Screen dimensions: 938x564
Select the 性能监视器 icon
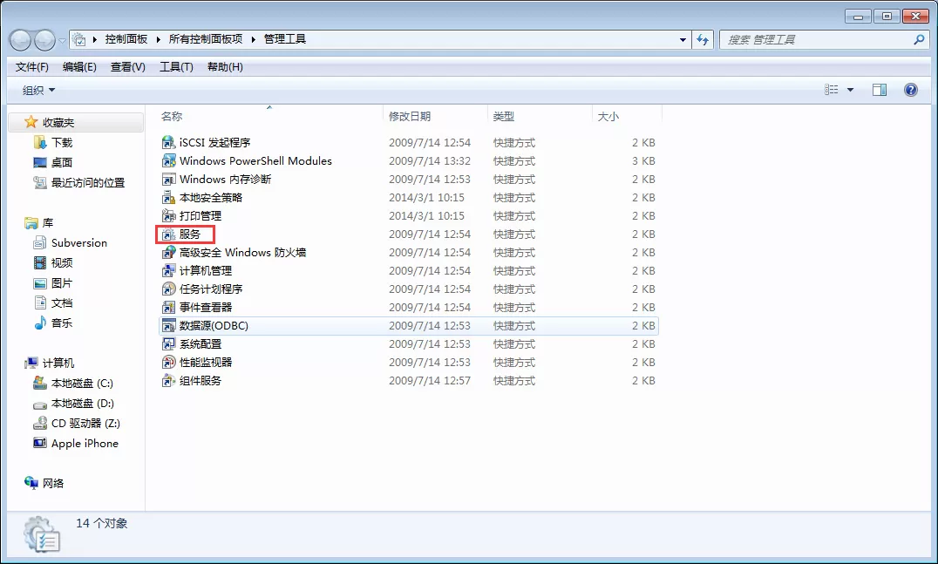pyautogui.click(x=169, y=363)
